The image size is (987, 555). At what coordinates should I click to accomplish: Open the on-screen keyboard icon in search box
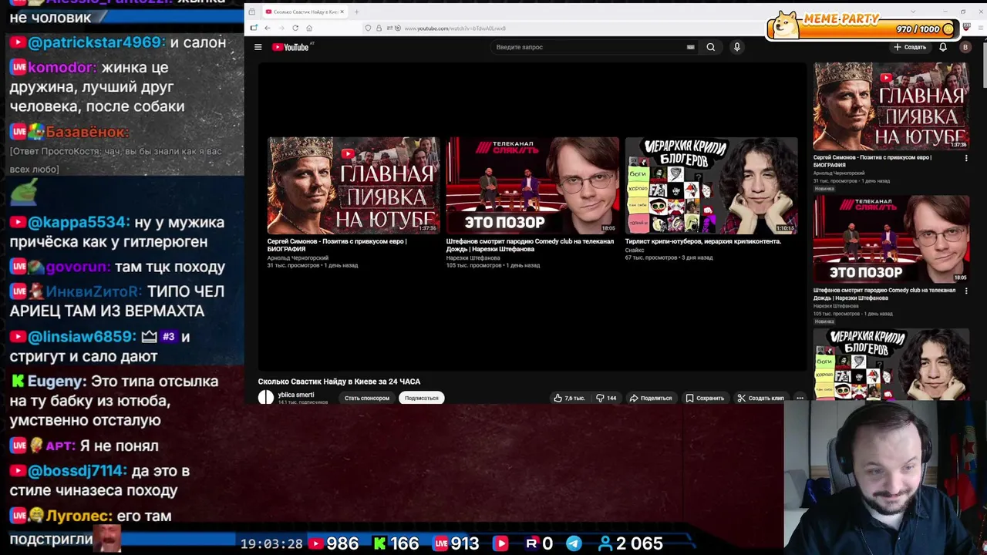(690, 47)
